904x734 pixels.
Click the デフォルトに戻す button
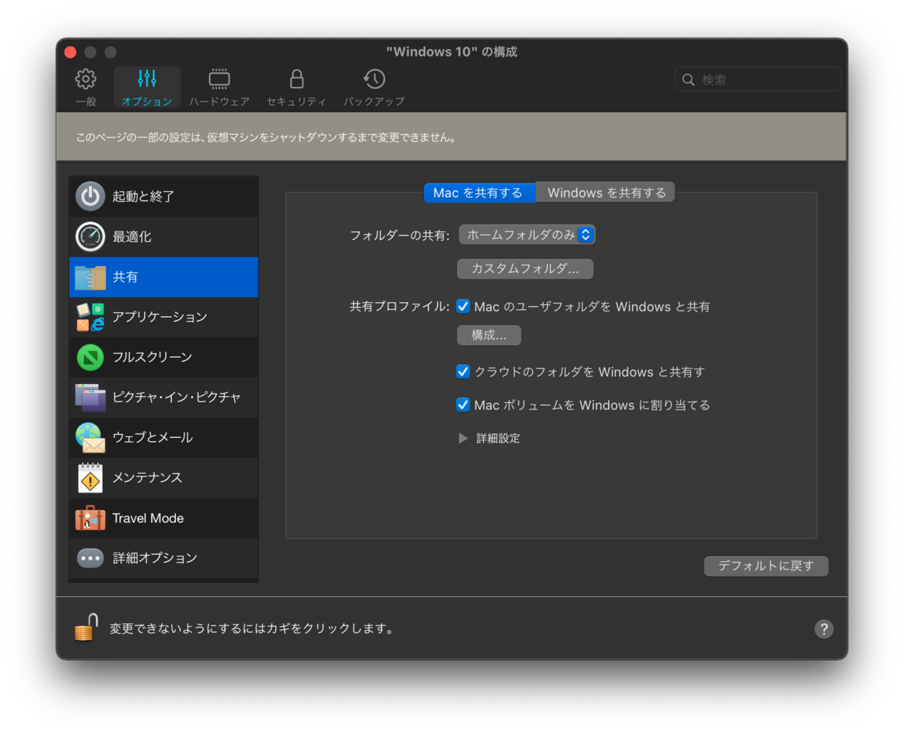point(766,566)
